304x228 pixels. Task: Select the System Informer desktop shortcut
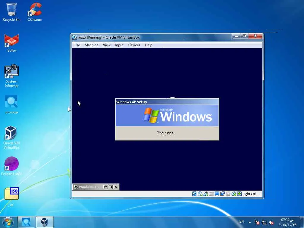pos(12,76)
